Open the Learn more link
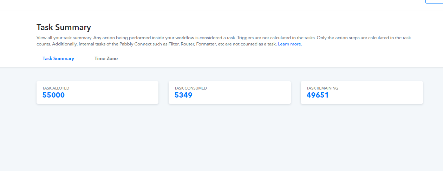Screen dimensions: 443x171 289,44
